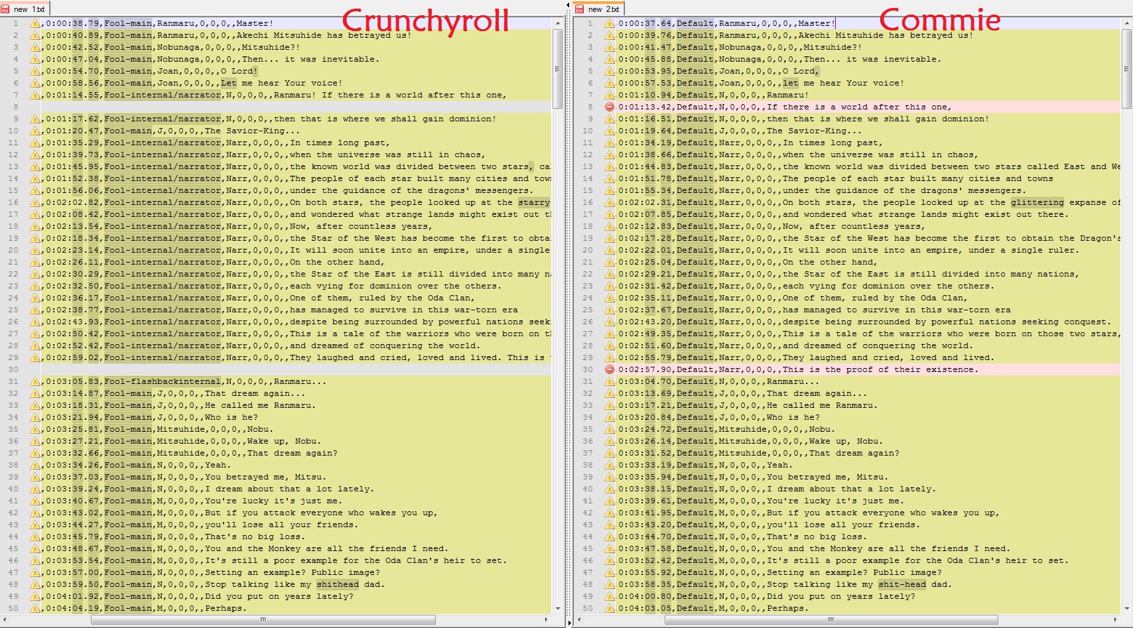Click warning icon on line 39 in new 1.txt
The width and height of the screenshot is (1133, 628).
coord(34,477)
